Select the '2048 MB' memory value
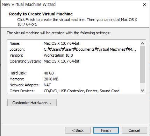This screenshot has height=136, width=150. (51, 79)
